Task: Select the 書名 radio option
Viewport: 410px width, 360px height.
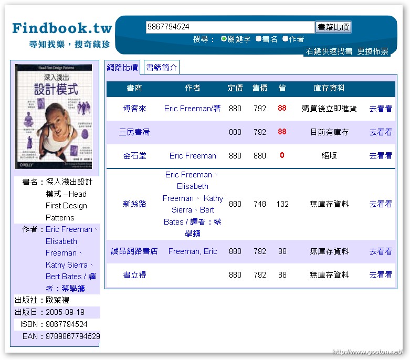Action: (258, 39)
